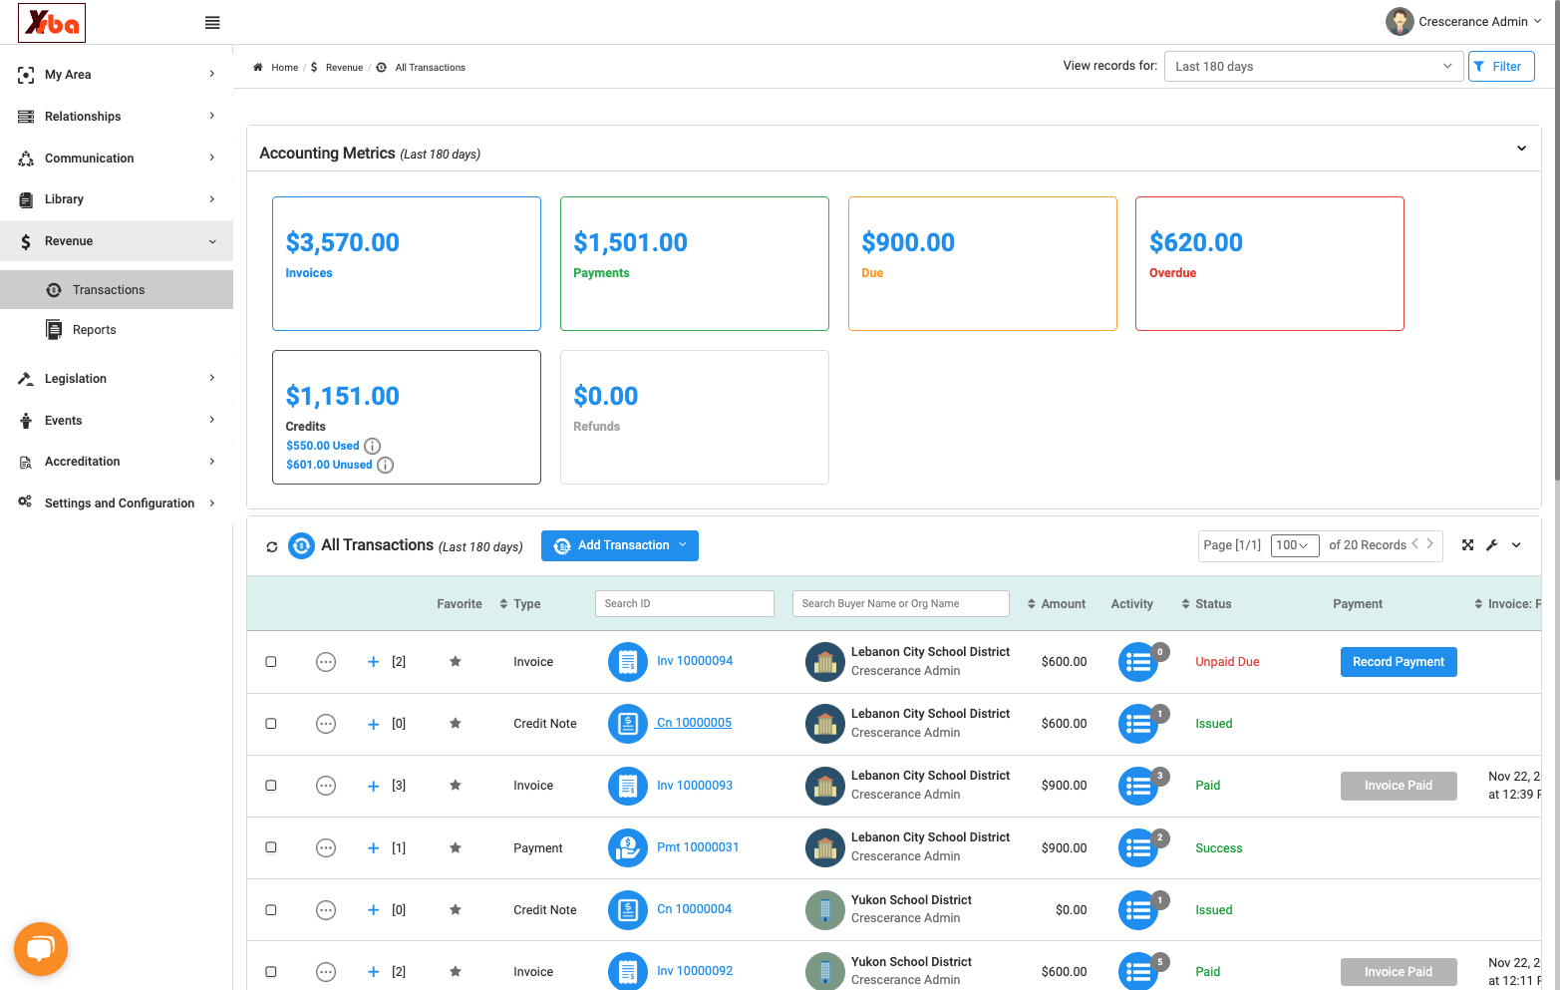Open the Inv 10000092 invoice link
The width and height of the screenshot is (1560, 990).
tap(695, 971)
